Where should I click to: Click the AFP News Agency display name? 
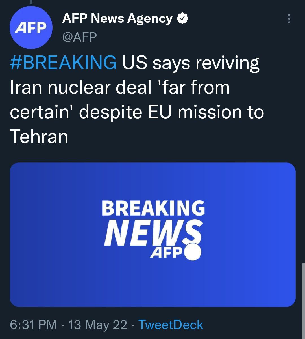point(117,18)
